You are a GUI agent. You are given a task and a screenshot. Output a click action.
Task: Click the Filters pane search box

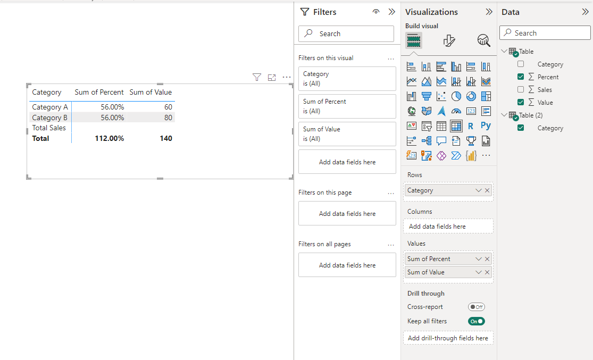[x=346, y=34]
